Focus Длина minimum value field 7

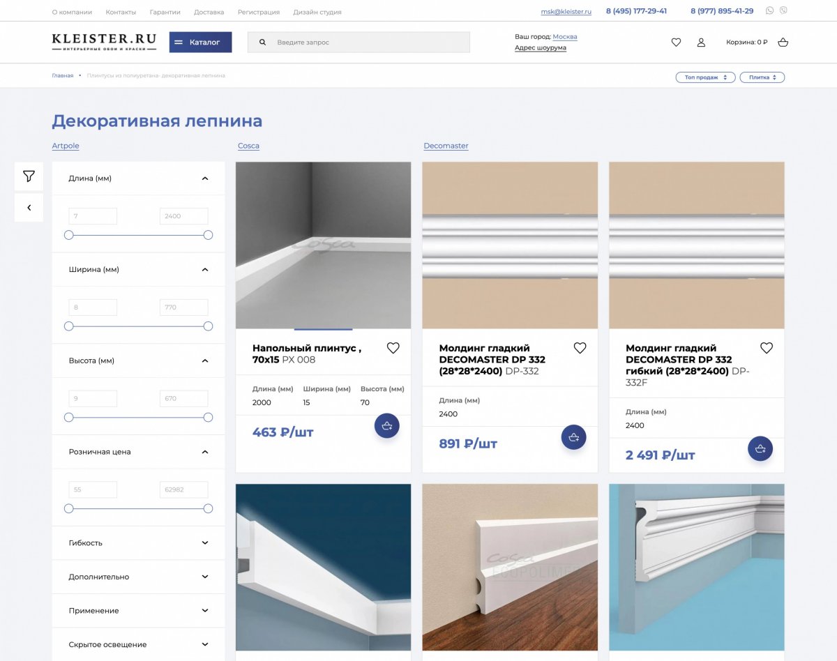point(93,216)
